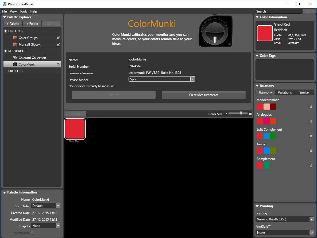The width and height of the screenshot is (317, 238).
Task: Click the Photo ColorPicker app icon
Action: tap(5, 4)
